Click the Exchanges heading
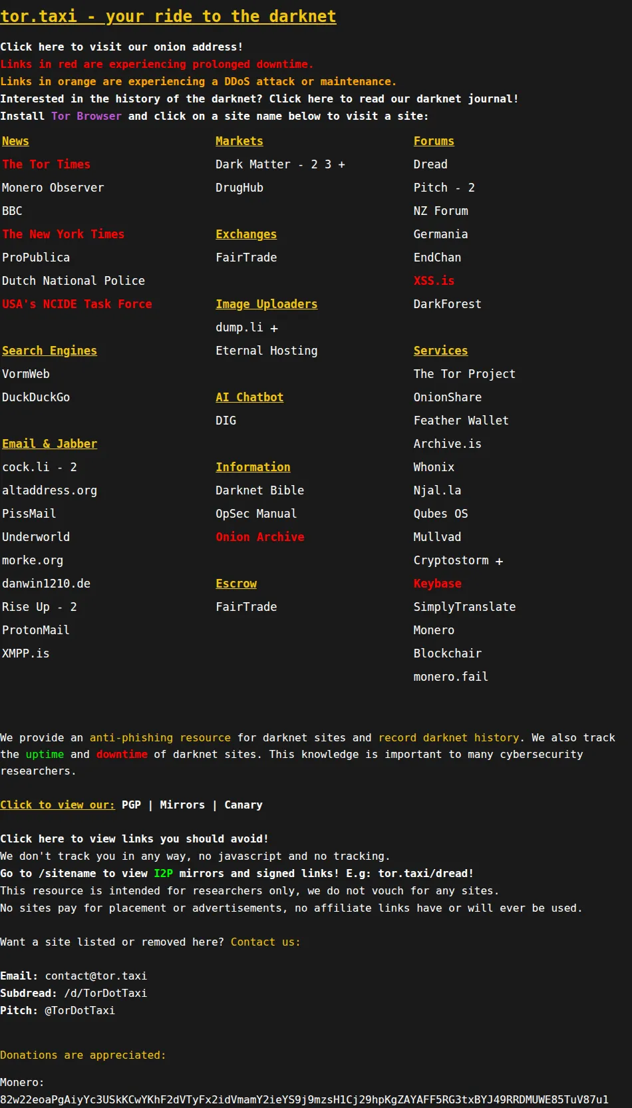Viewport: 632px width, 1108px height. [246, 234]
